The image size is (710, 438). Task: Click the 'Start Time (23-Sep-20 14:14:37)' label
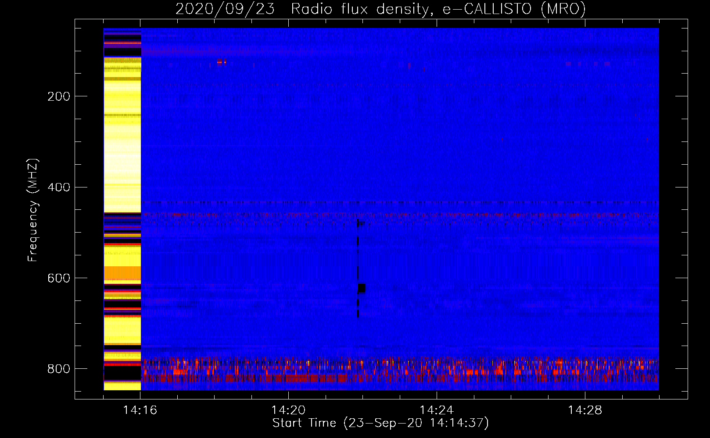click(x=380, y=423)
